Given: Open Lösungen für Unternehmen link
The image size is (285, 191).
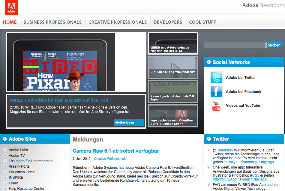Looking at the screenshot, I should tap(31, 161).
